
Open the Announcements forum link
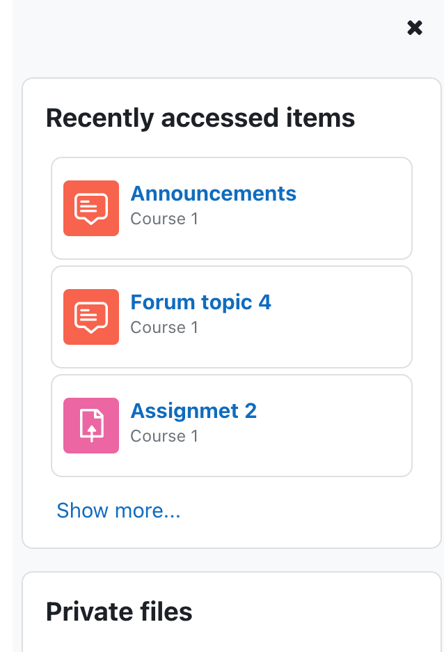[x=214, y=194]
